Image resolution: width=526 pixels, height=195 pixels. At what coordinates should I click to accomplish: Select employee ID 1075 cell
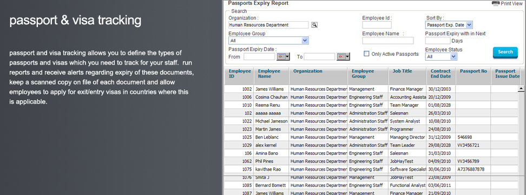point(239,170)
